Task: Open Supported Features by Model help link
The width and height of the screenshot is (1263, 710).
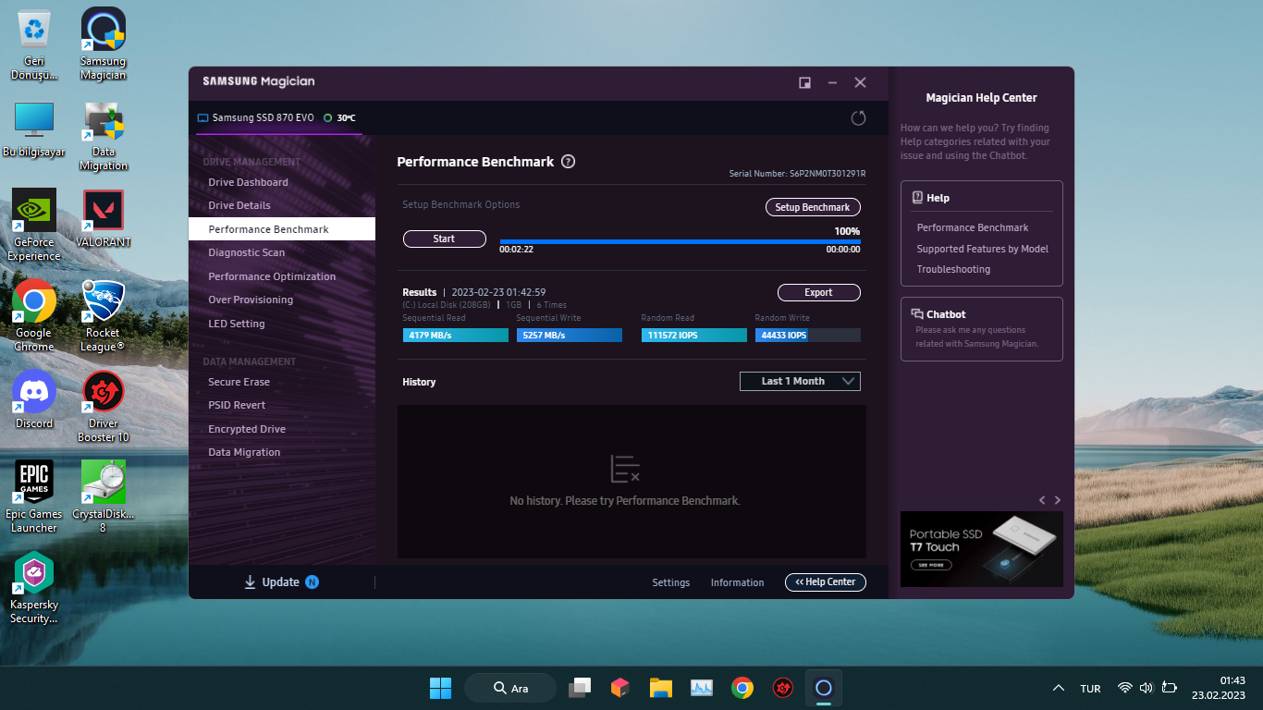Action: coord(983,249)
